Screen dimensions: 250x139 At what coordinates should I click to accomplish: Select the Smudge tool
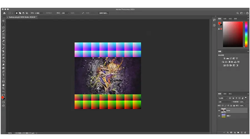[x=3, y=64]
